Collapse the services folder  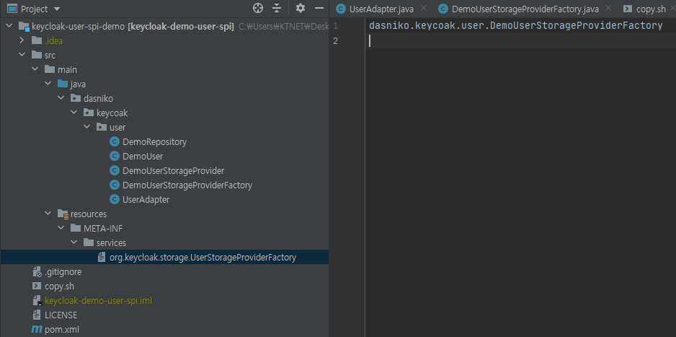74,243
